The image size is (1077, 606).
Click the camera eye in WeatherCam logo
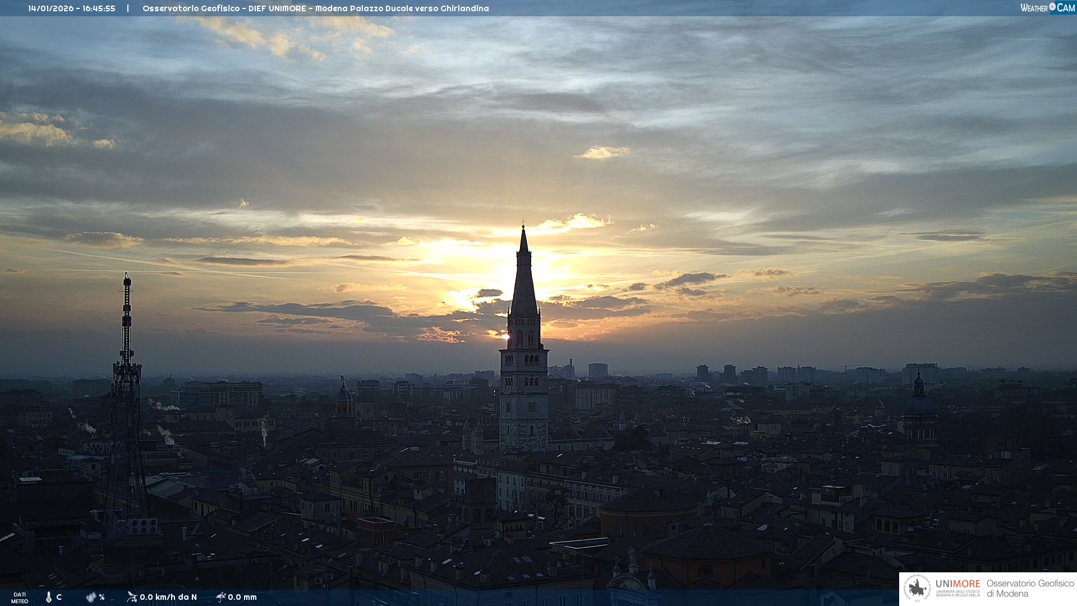point(1052,7)
